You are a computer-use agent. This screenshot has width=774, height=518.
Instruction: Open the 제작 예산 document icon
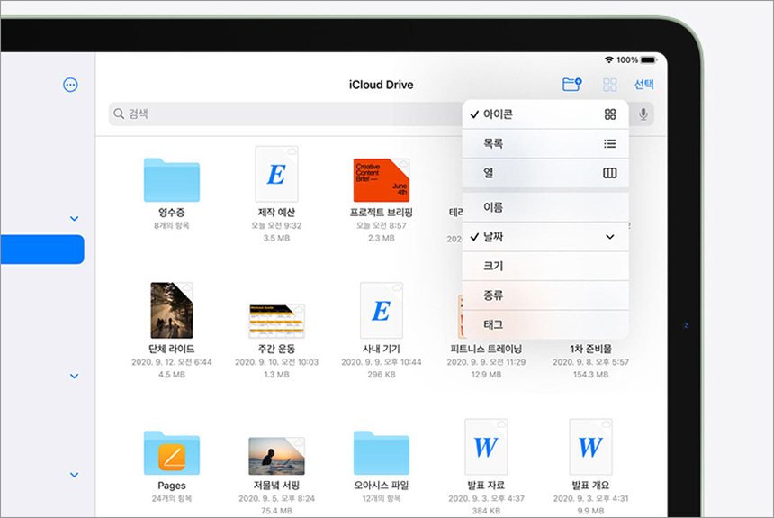pos(276,174)
